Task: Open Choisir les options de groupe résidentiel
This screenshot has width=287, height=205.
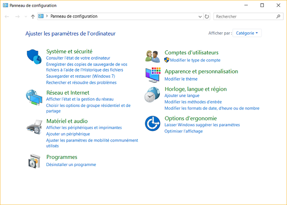Action: coord(88,108)
